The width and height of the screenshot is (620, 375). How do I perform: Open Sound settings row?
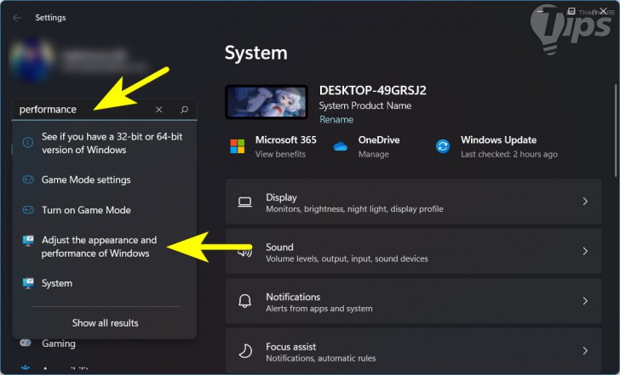(414, 252)
